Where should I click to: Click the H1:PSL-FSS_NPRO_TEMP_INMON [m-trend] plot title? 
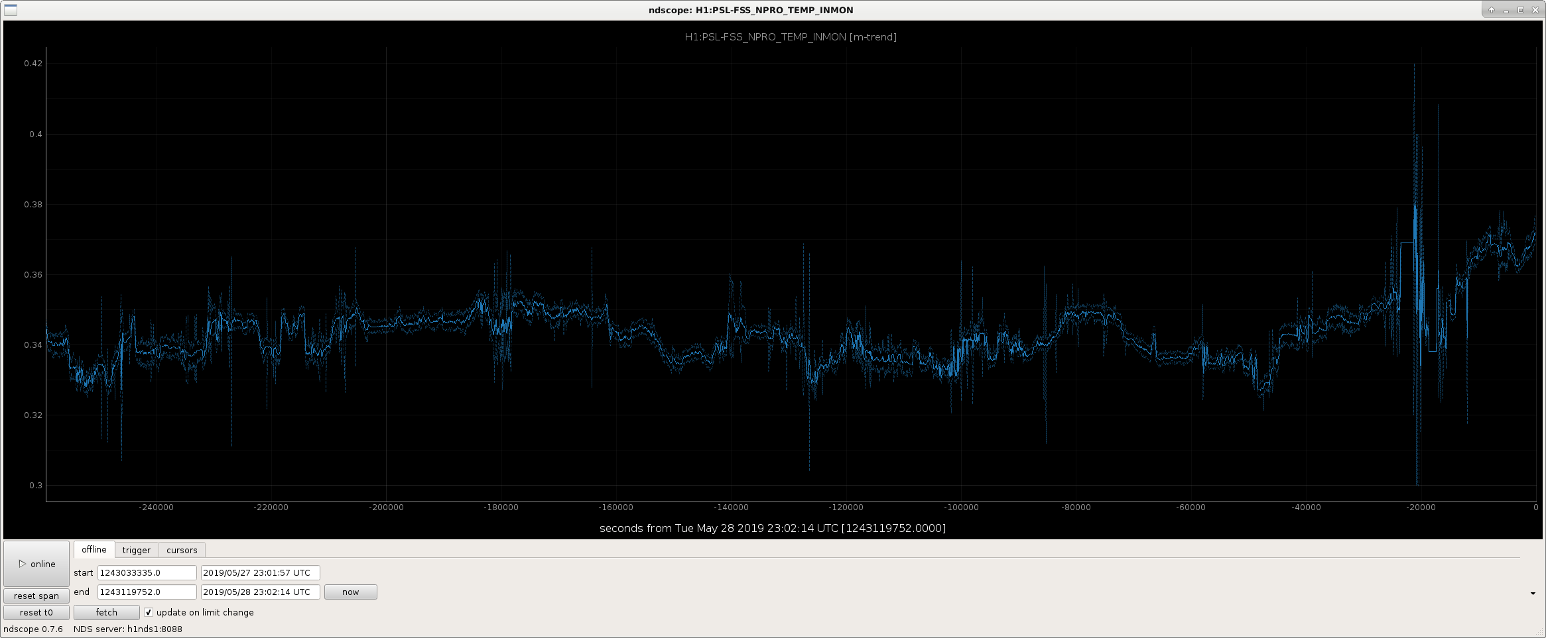click(x=791, y=37)
